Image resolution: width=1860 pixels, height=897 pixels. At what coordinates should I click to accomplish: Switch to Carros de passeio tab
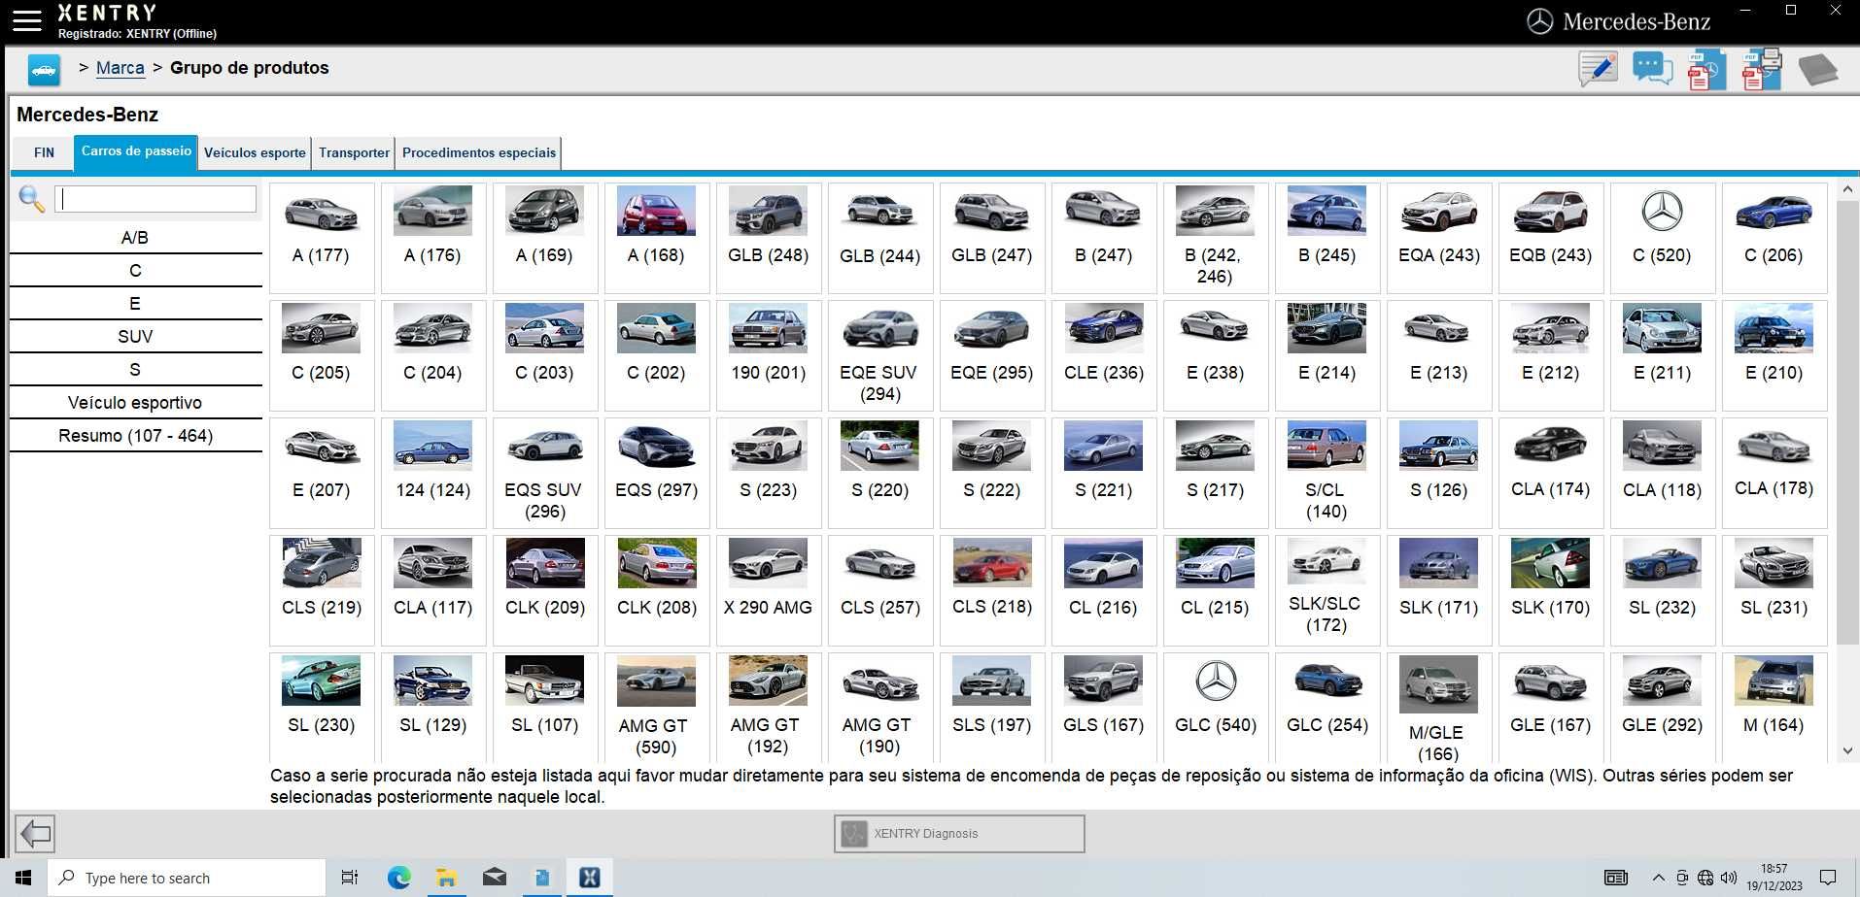[x=136, y=151]
